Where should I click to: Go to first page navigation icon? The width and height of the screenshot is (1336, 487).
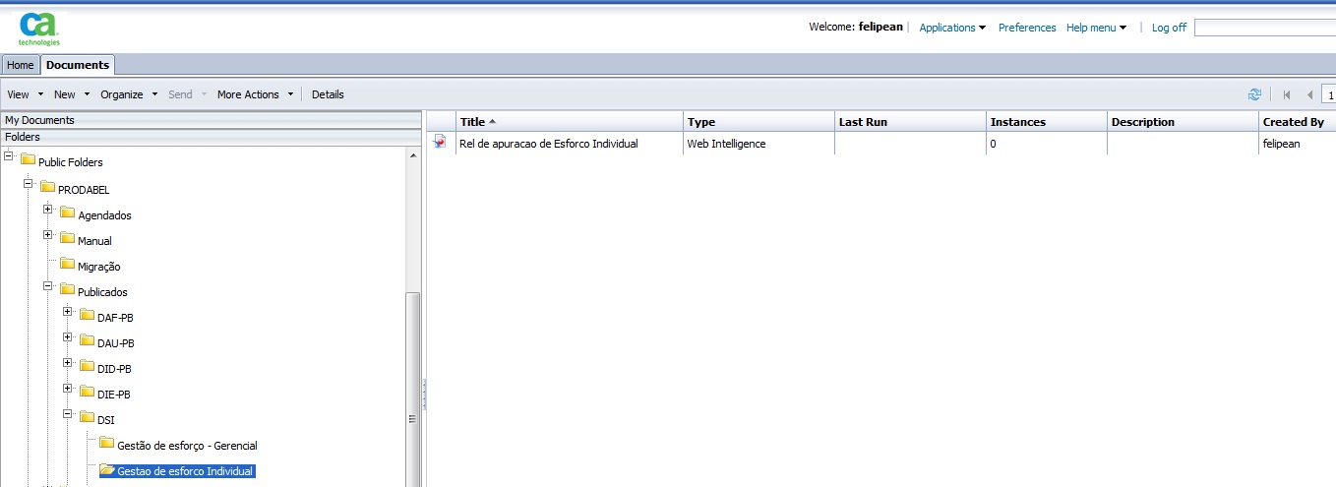point(1286,94)
